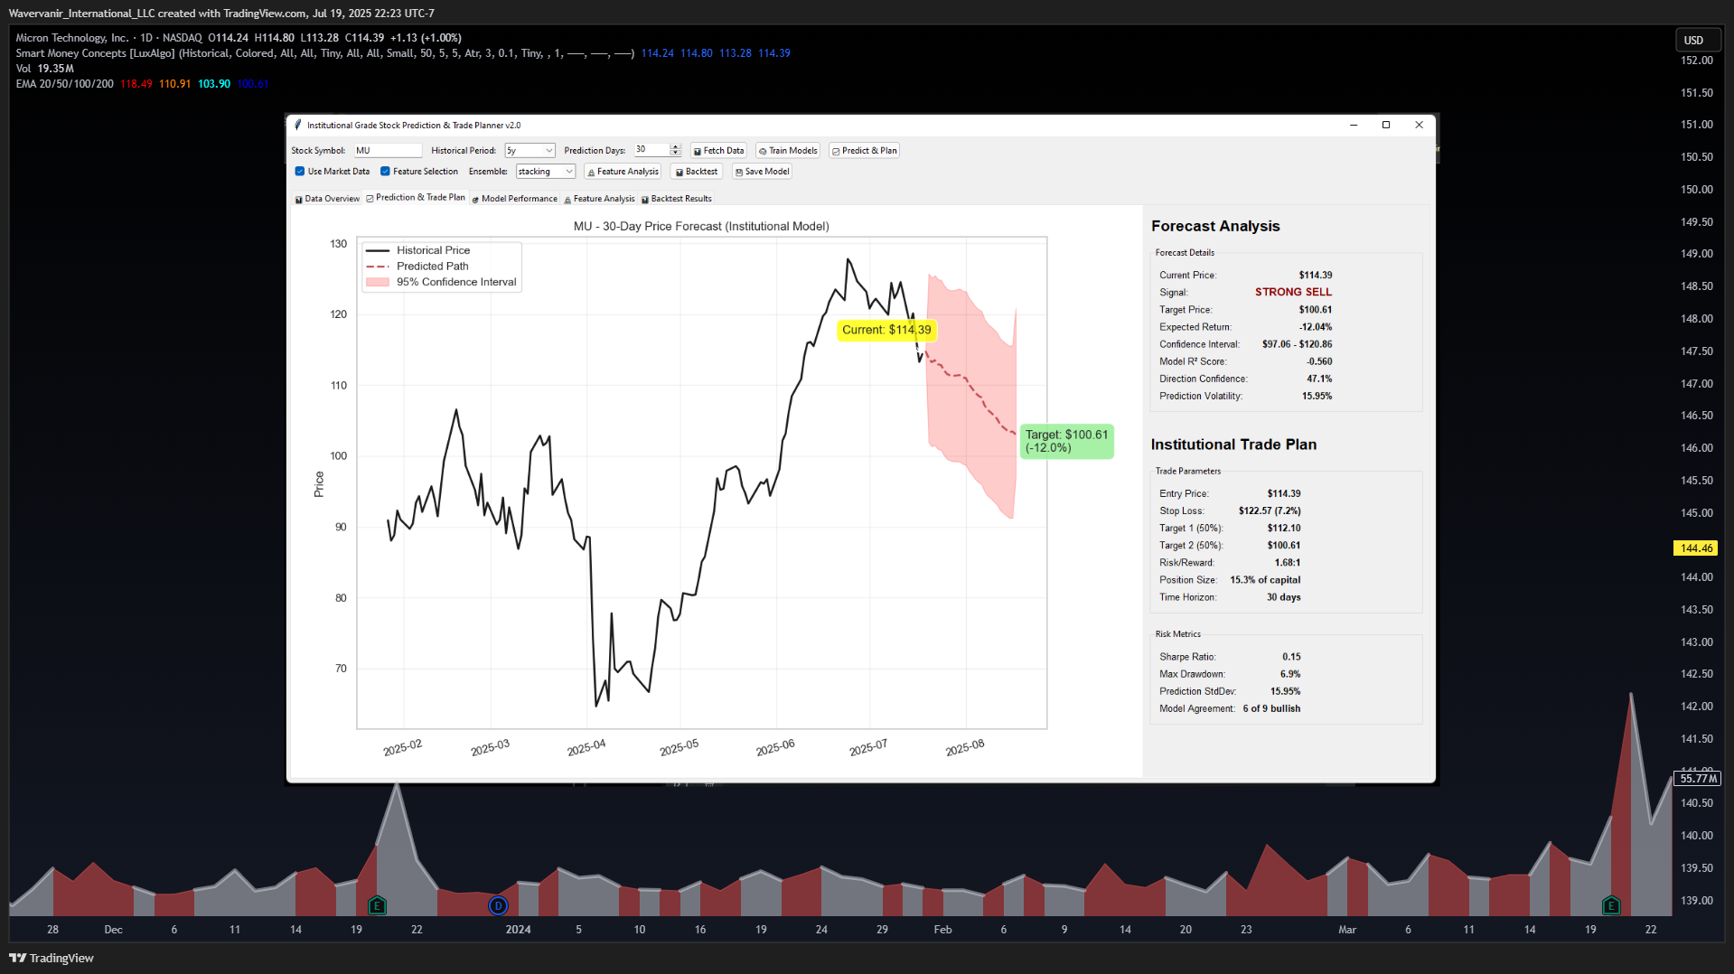1734x974 pixels.
Task: Open Ensemble method dropdown
Action: pos(546,171)
